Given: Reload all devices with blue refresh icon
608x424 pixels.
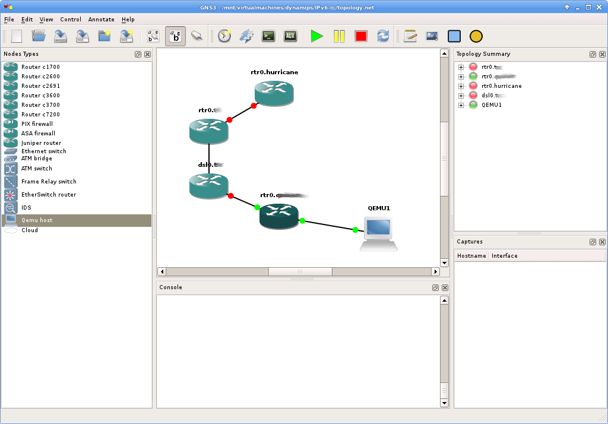Looking at the screenshot, I should (x=383, y=36).
